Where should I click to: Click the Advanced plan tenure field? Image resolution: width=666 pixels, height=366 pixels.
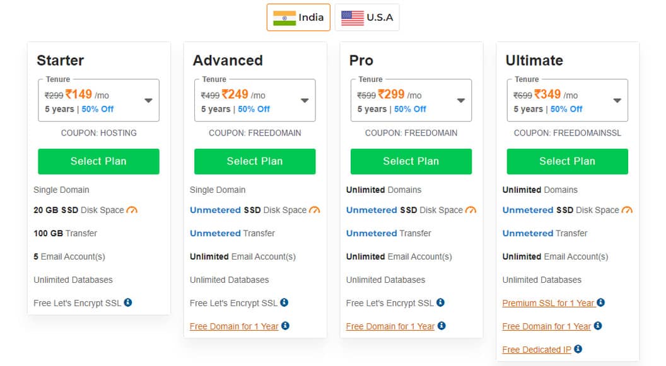pyautogui.click(x=255, y=100)
